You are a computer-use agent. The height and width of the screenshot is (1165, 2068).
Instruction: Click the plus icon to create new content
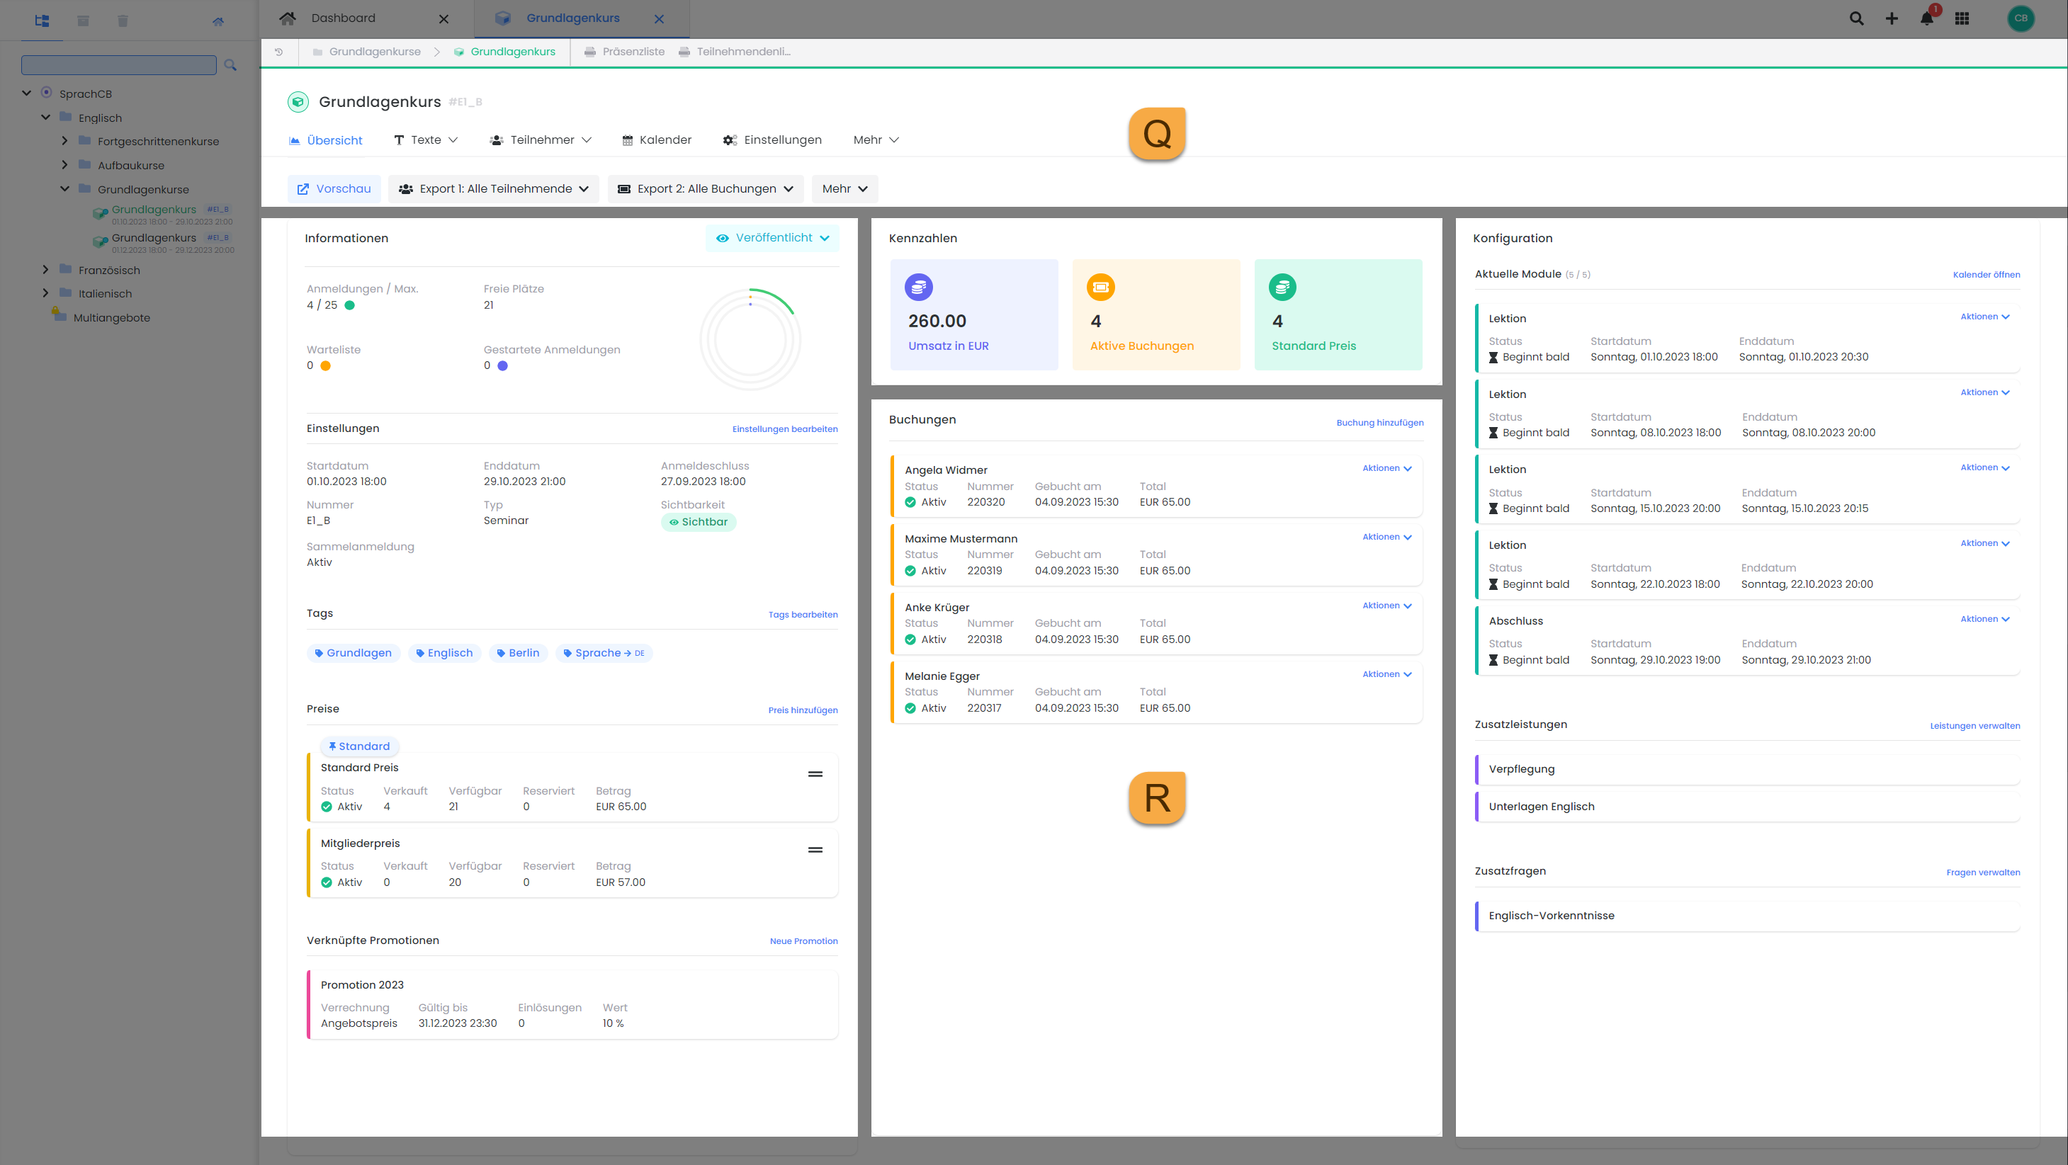point(1892,18)
